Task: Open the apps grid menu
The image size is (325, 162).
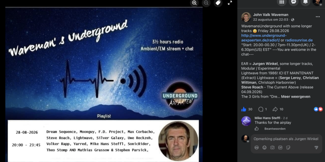Action: (282, 2)
